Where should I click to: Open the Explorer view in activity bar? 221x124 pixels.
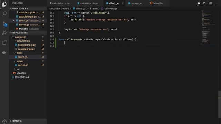tap(4, 4)
